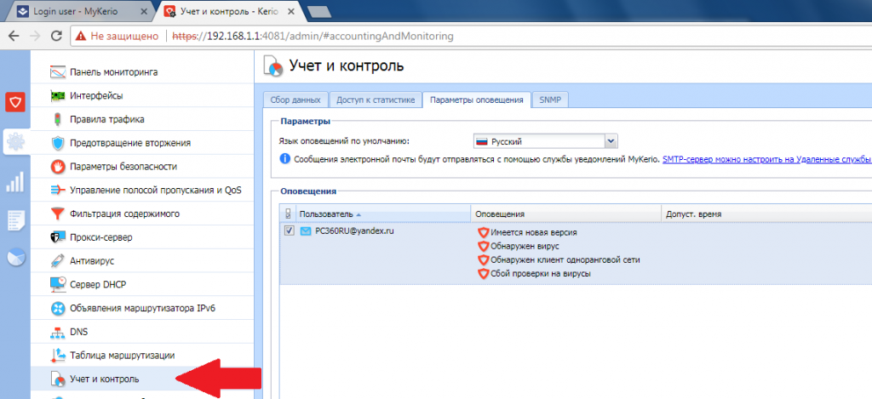Click the DNS network tree icon
This screenshot has height=399, width=872.
point(58,333)
